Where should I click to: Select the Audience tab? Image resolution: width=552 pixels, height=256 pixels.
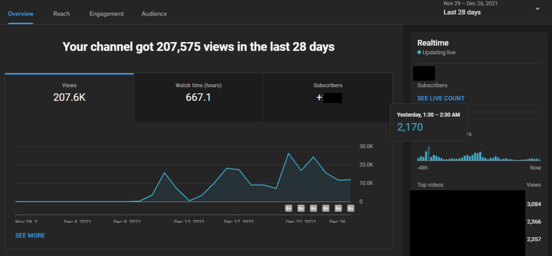point(154,13)
